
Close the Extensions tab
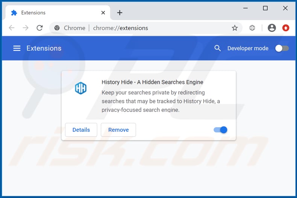pos(103,13)
